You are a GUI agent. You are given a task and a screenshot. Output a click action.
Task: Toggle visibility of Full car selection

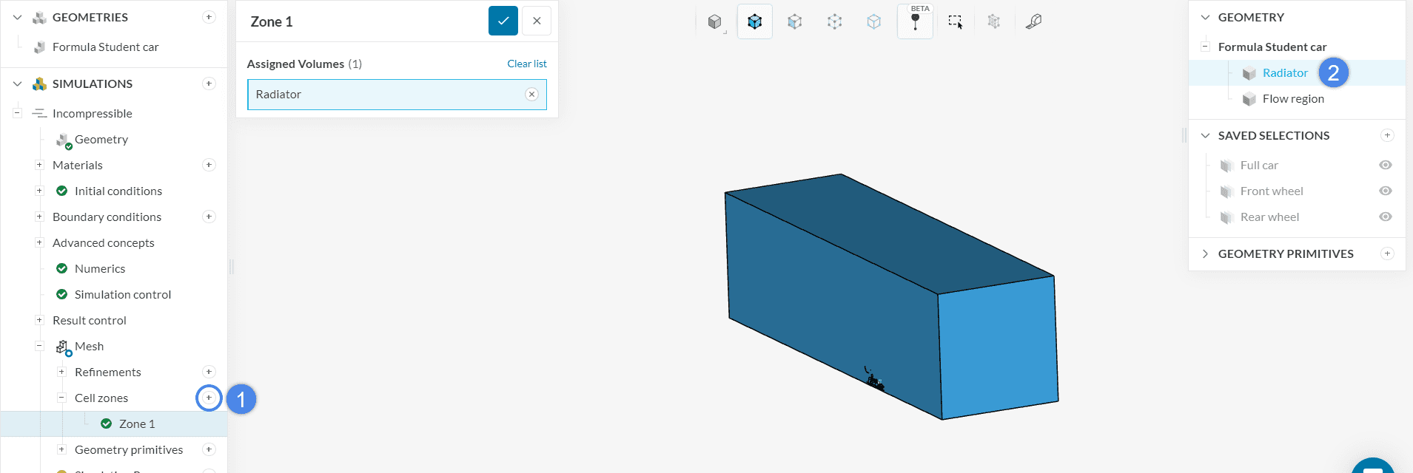click(1386, 165)
